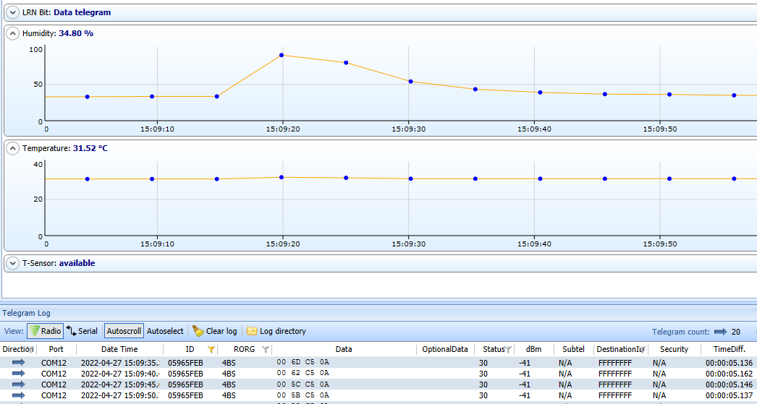Toggle Serial view in telegram log
This screenshot has height=404, width=757.
(x=82, y=331)
